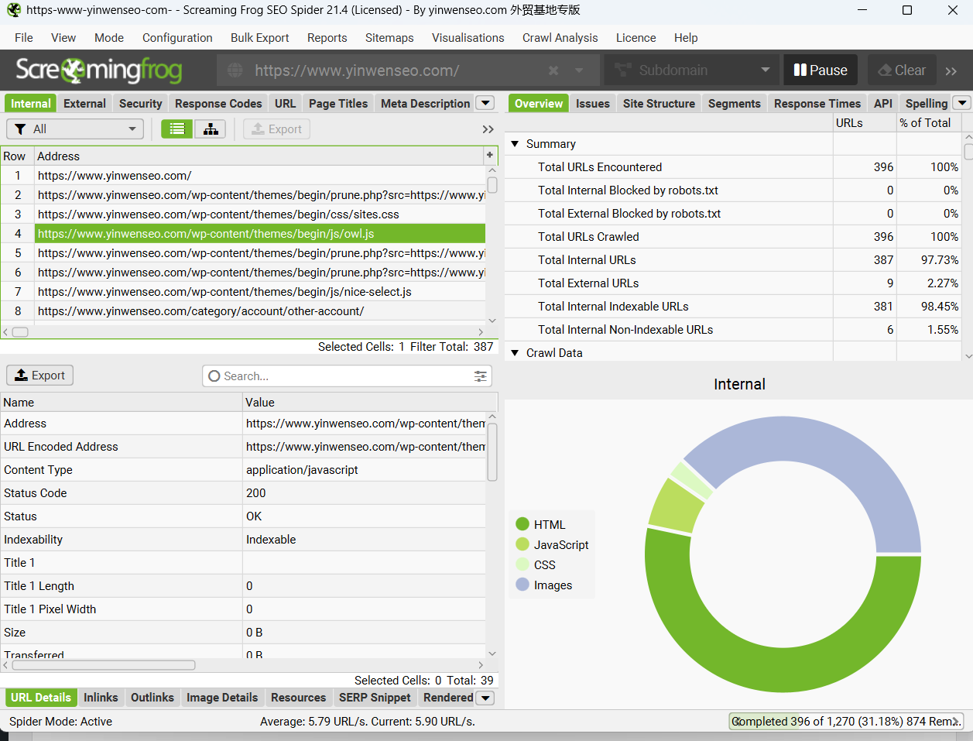Image resolution: width=973 pixels, height=741 pixels.
Task: Switch to the Site Structure tab
Action: point(659,103)
